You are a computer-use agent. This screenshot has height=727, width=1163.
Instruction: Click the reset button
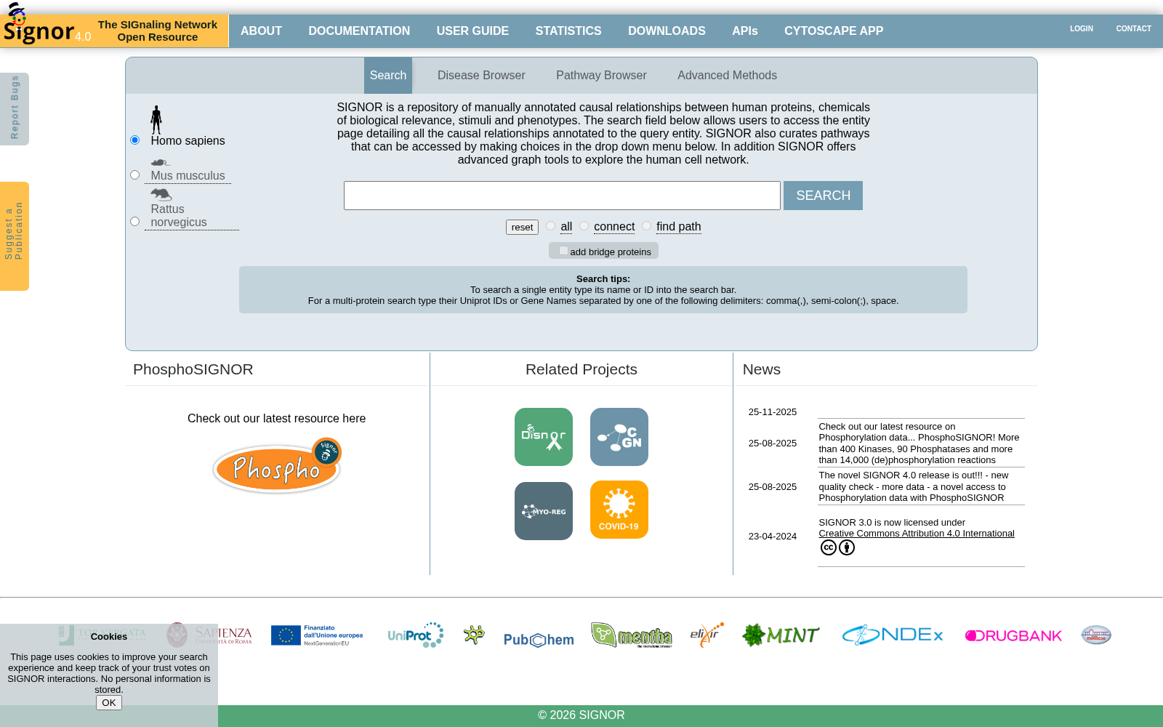[x=522, y=228]
